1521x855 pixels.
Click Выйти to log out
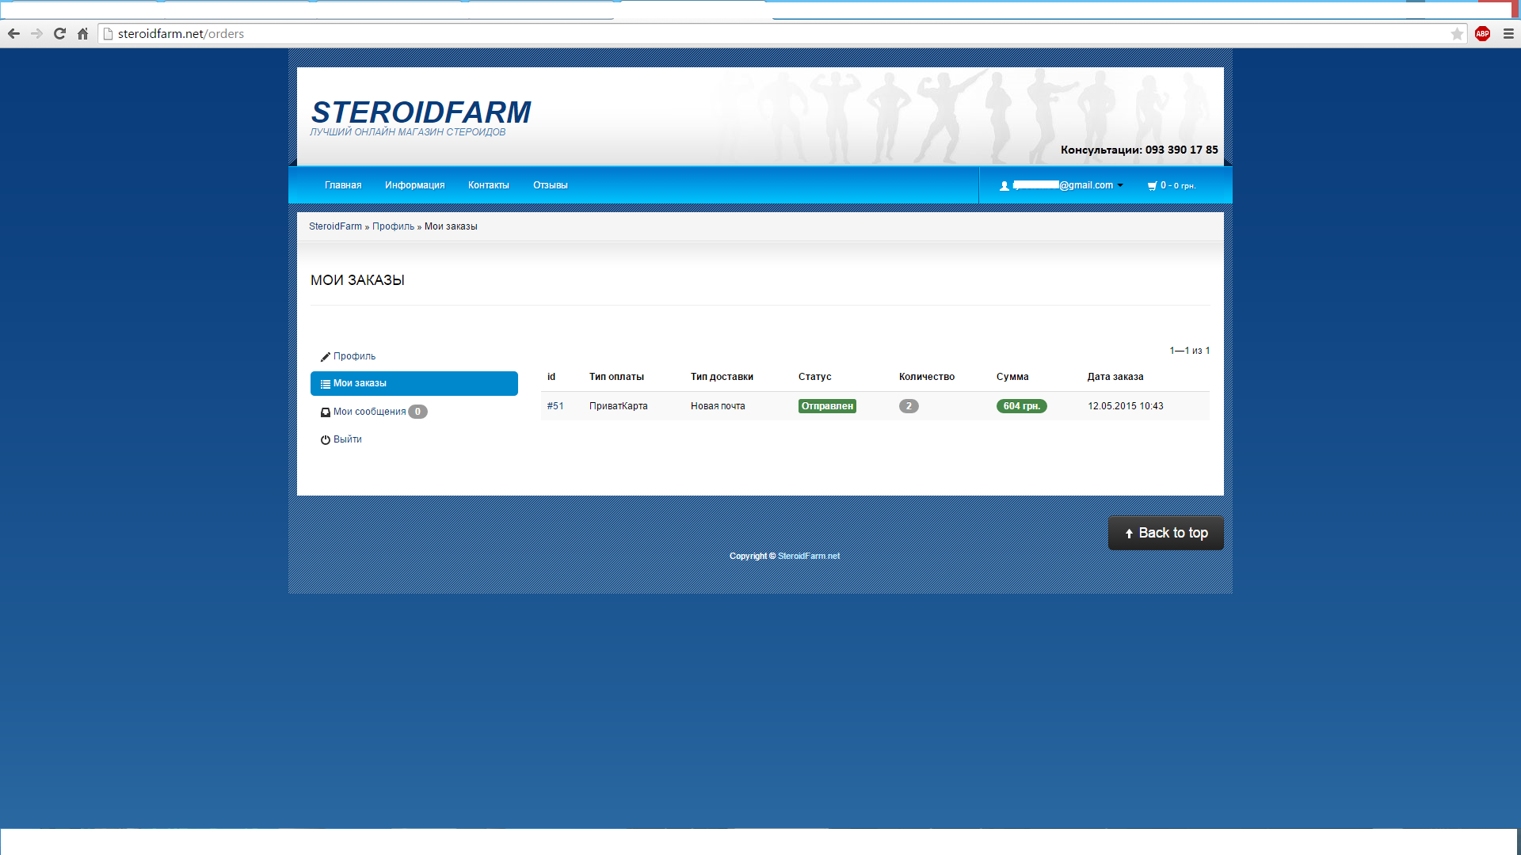pyautogui.click(x=347, y=439)
